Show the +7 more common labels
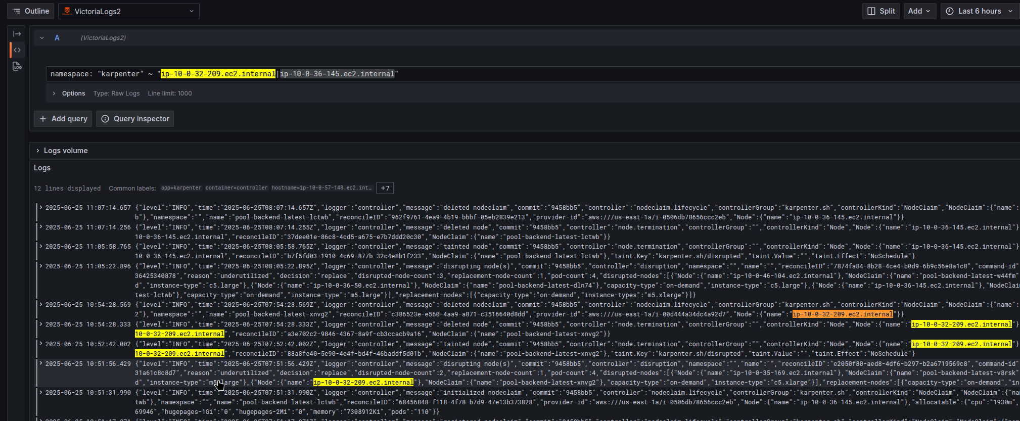Viewport: 1020px width, 421px height. coord(385,188)
